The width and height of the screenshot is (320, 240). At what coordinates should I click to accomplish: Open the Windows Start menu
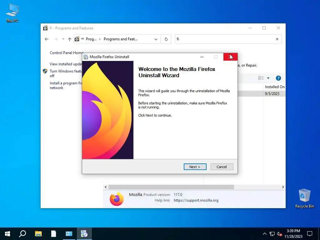click(7, 234)
